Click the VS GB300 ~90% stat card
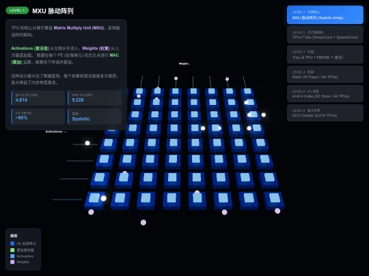 click(38, 116)
